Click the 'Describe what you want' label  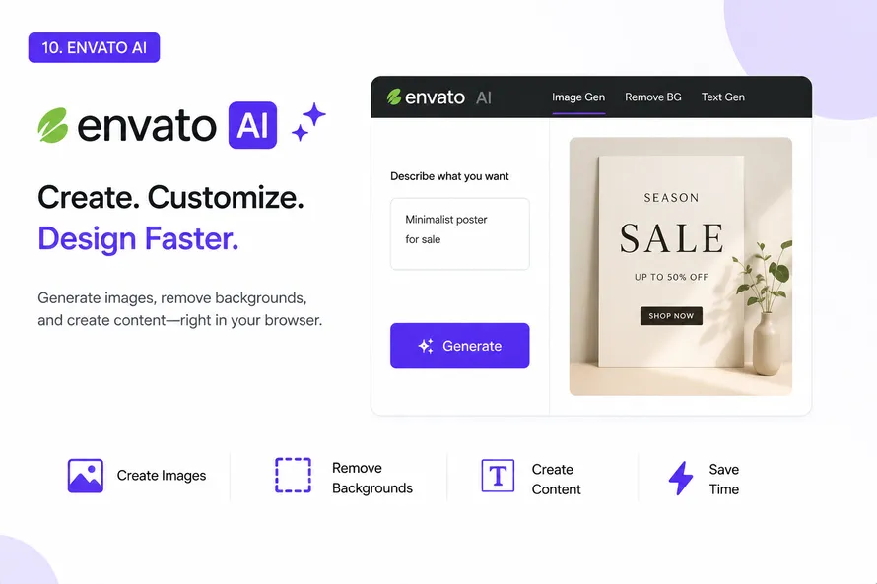[449, 176]
